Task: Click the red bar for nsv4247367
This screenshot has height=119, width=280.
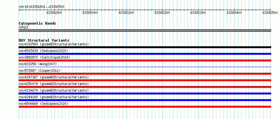Action: click(x=145, y=80)
